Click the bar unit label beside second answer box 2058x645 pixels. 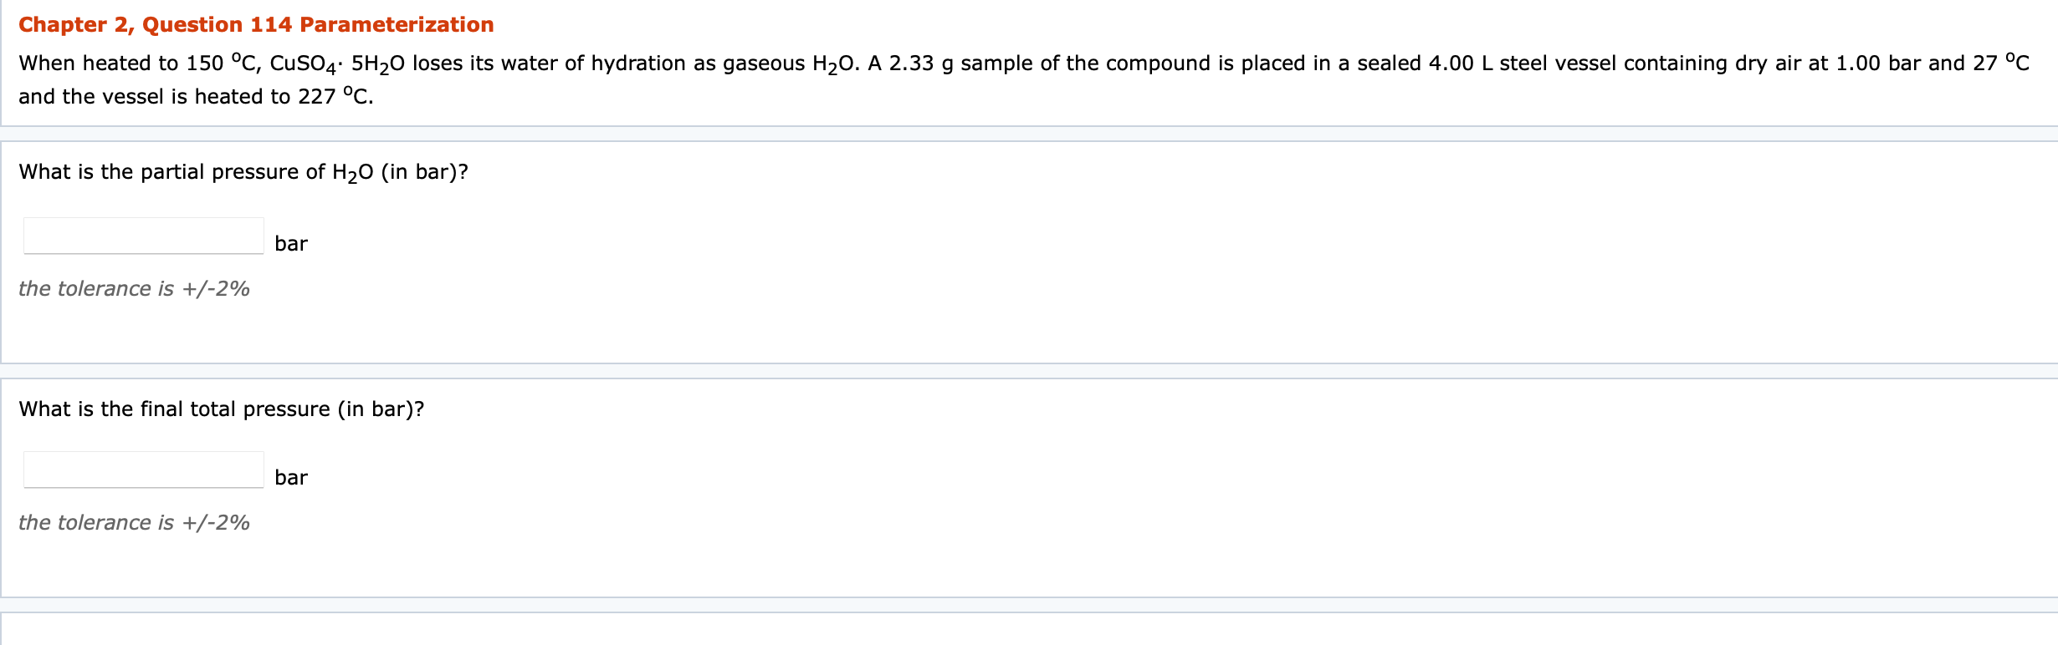(290, 477)
